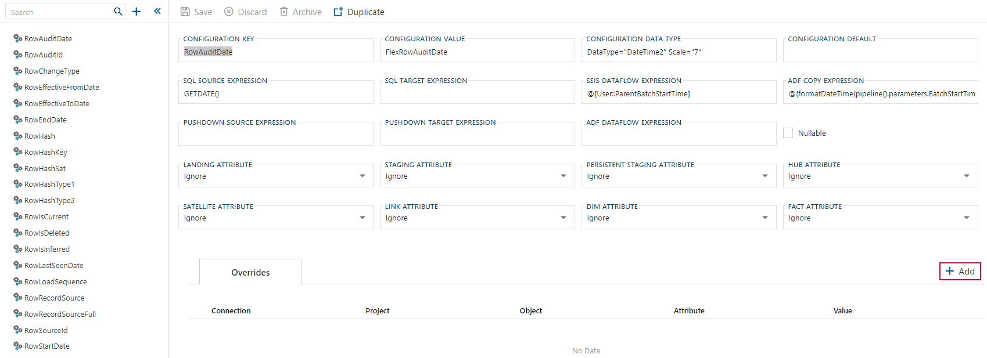This screenshot has height=358, width=987.
Task: Open the Landing Attribute dropdown
Action: [x=275, y=176]
